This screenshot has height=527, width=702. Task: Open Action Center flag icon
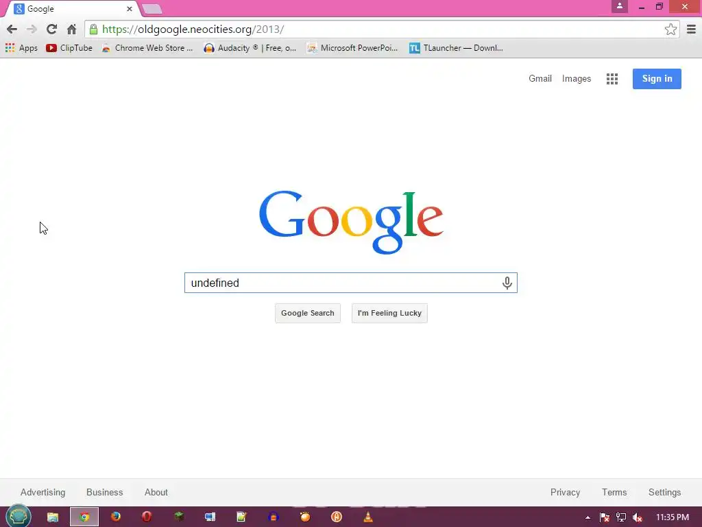604,517
